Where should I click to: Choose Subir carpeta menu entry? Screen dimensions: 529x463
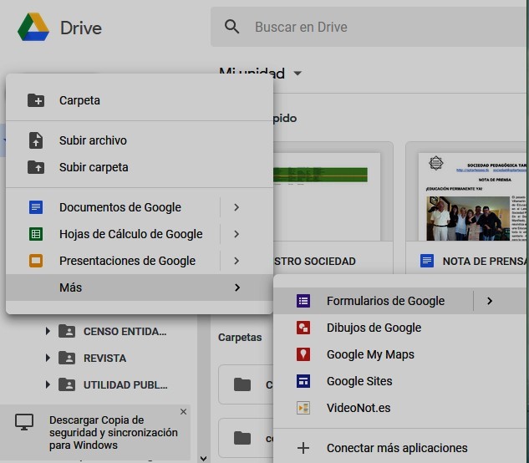[x=94, y=167]
